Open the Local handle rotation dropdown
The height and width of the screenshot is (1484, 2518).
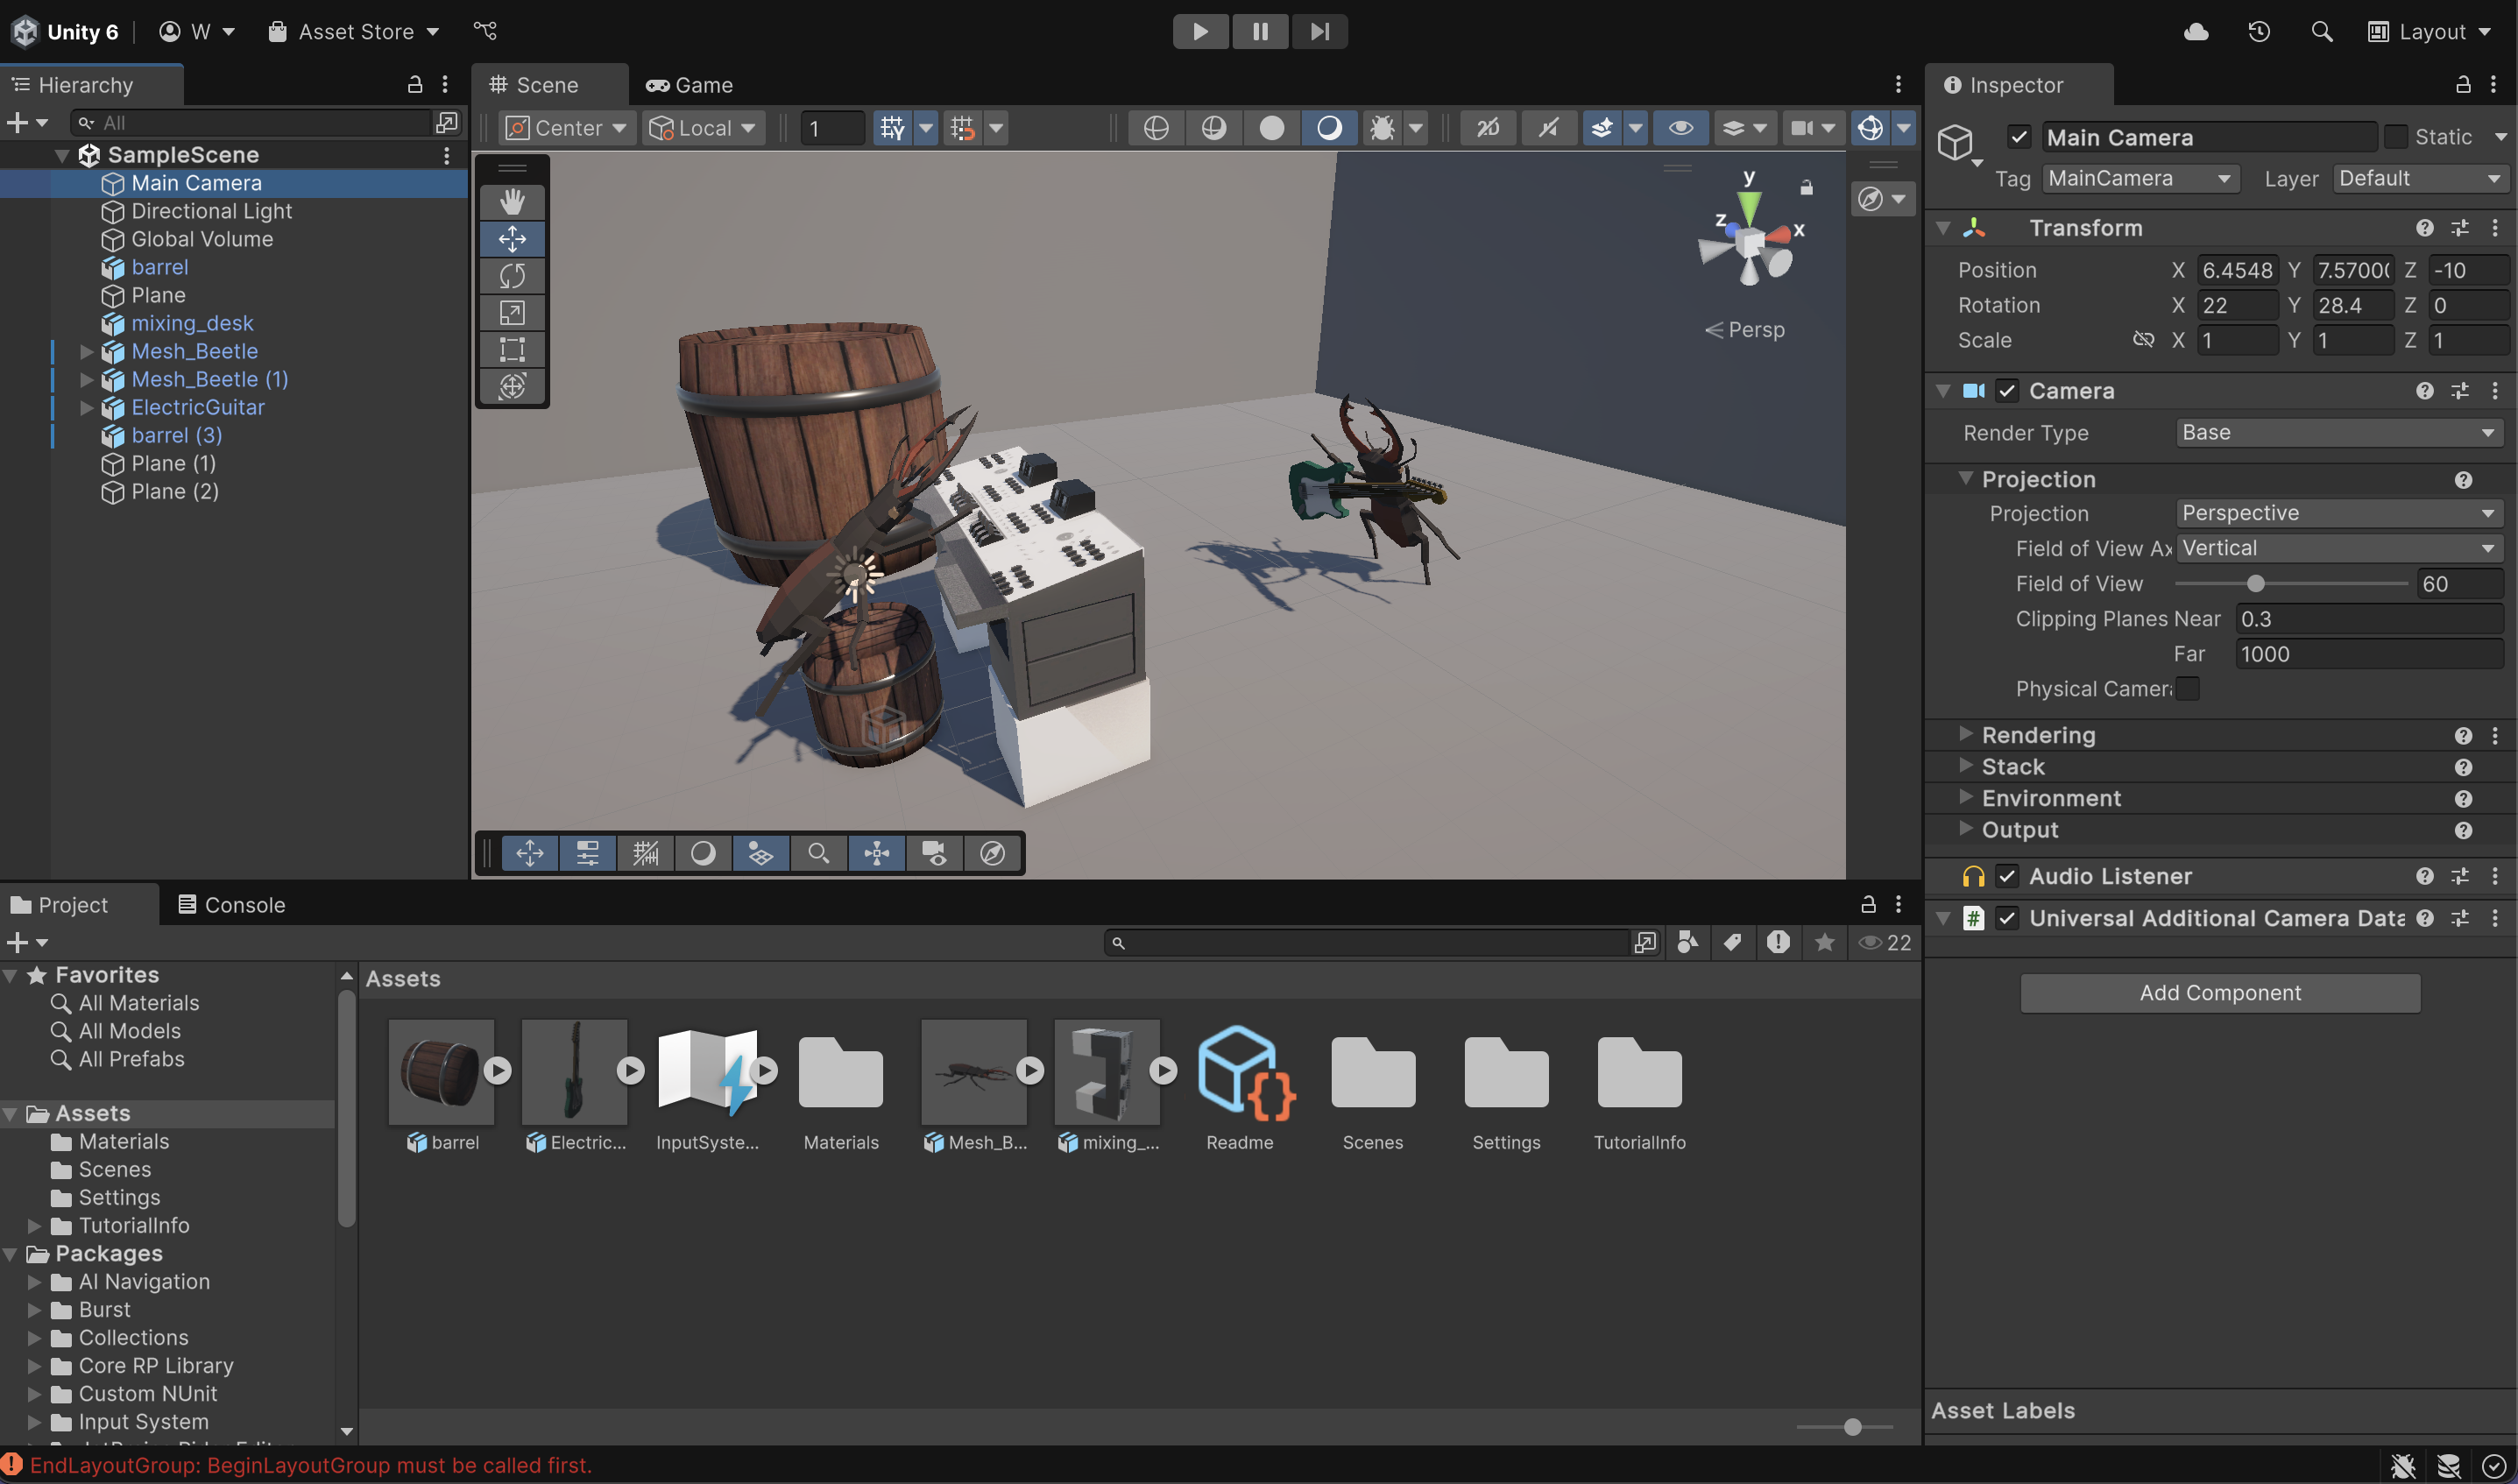coord(702,128)
